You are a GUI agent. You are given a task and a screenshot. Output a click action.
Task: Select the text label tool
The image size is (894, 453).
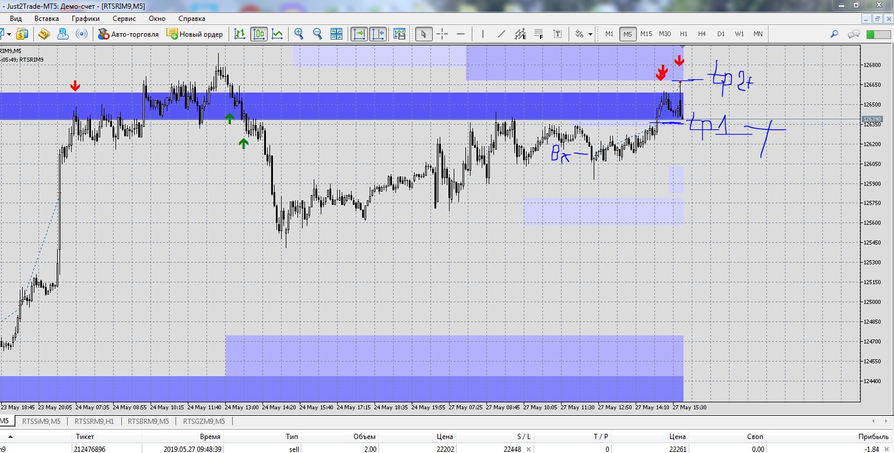[x=558, y=34]
